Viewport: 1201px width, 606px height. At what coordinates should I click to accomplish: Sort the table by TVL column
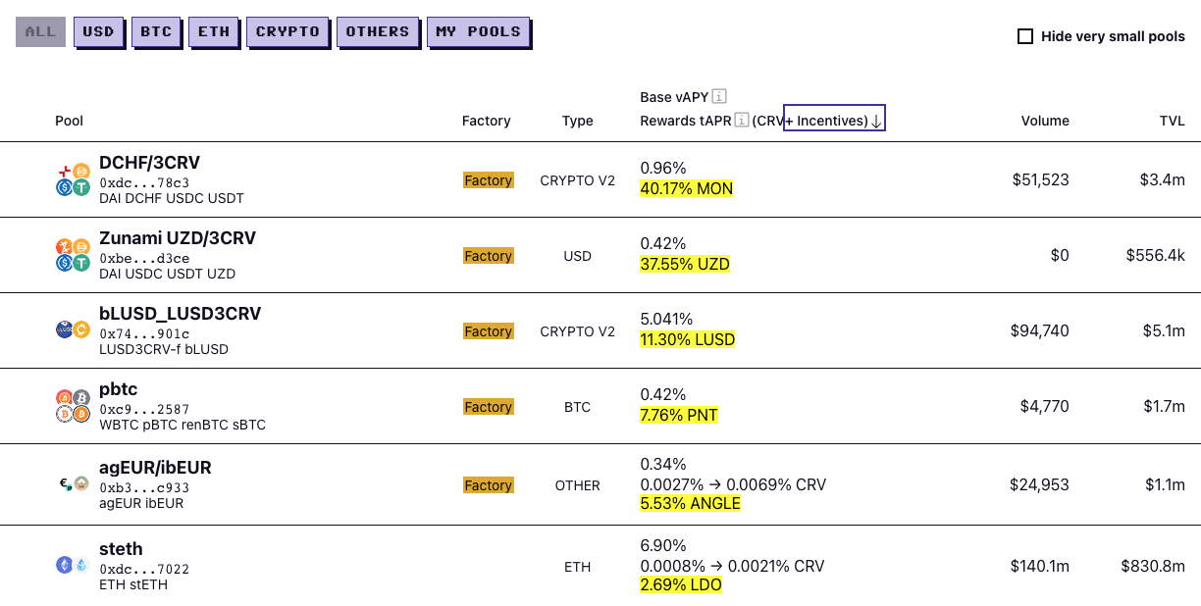pos(1172,121)
